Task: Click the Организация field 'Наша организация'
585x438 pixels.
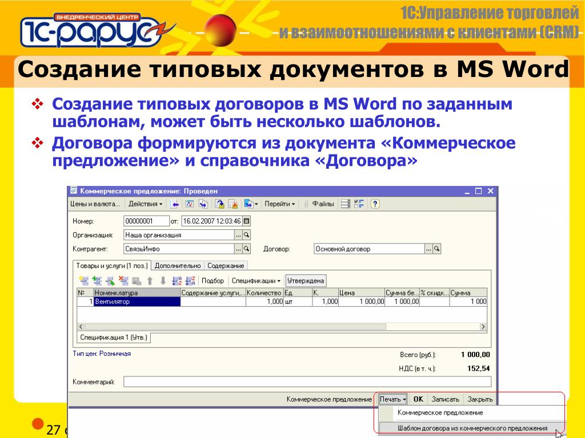Action: [x=179, y=234]
